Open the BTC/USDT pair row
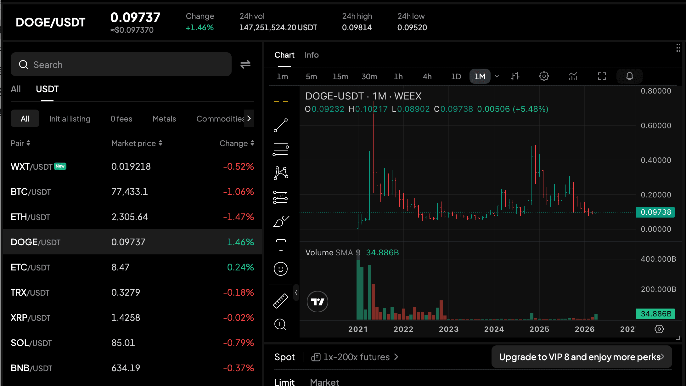The width and height of the screenshot is (686, 386). click(132, 191)
